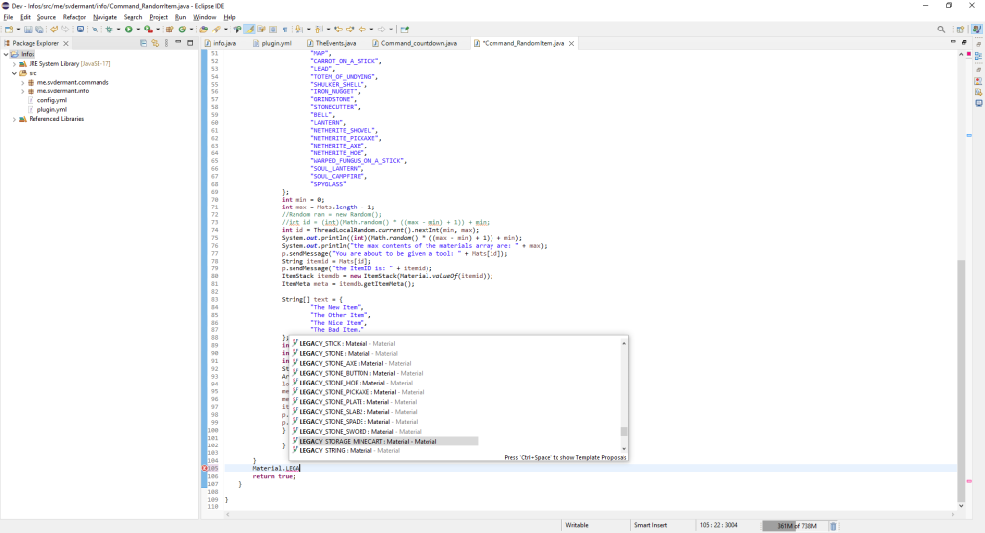Maximize the editor area
The image size is (985, 533).
pyautogui.click(x=965, y=42)
